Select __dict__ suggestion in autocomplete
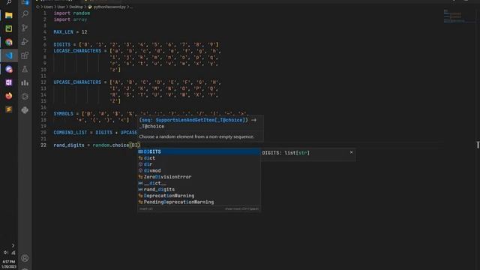 click(198, 183)
